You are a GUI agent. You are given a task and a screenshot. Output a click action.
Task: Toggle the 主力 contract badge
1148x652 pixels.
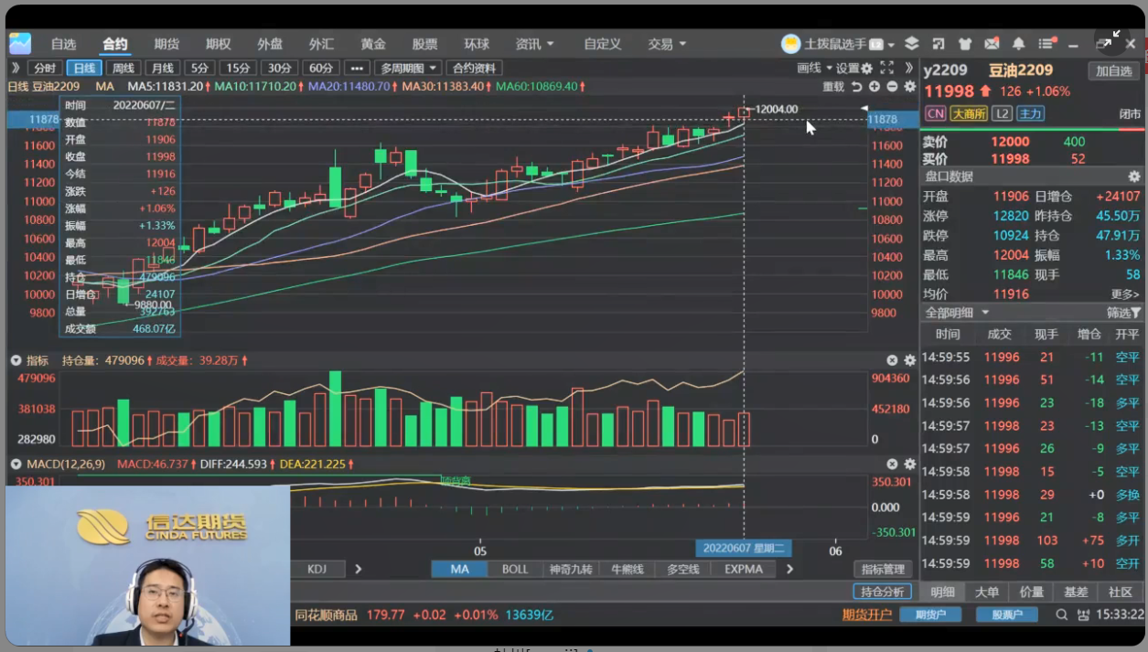point(1031,113)
